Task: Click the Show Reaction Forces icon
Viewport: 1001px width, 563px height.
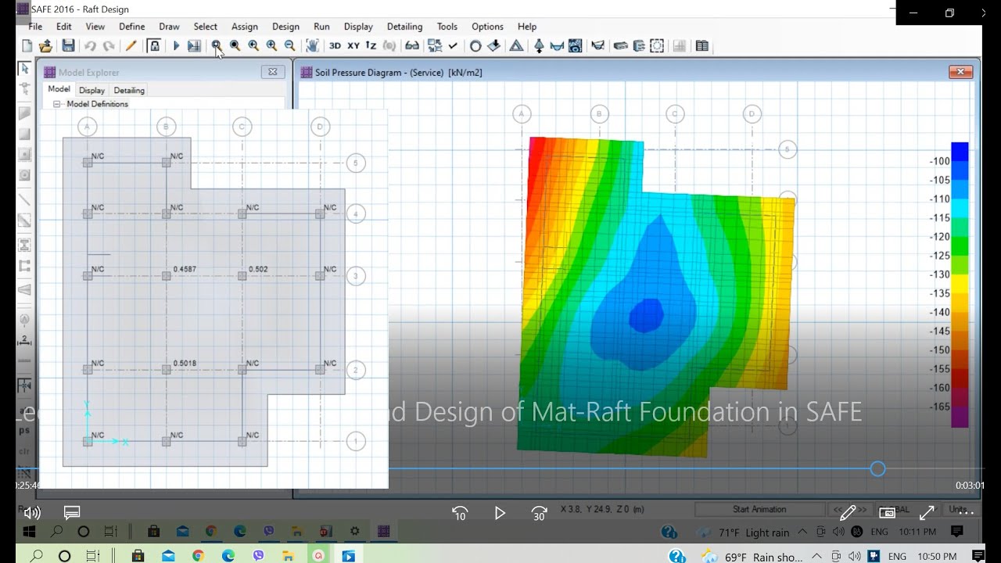Action: 539,46
